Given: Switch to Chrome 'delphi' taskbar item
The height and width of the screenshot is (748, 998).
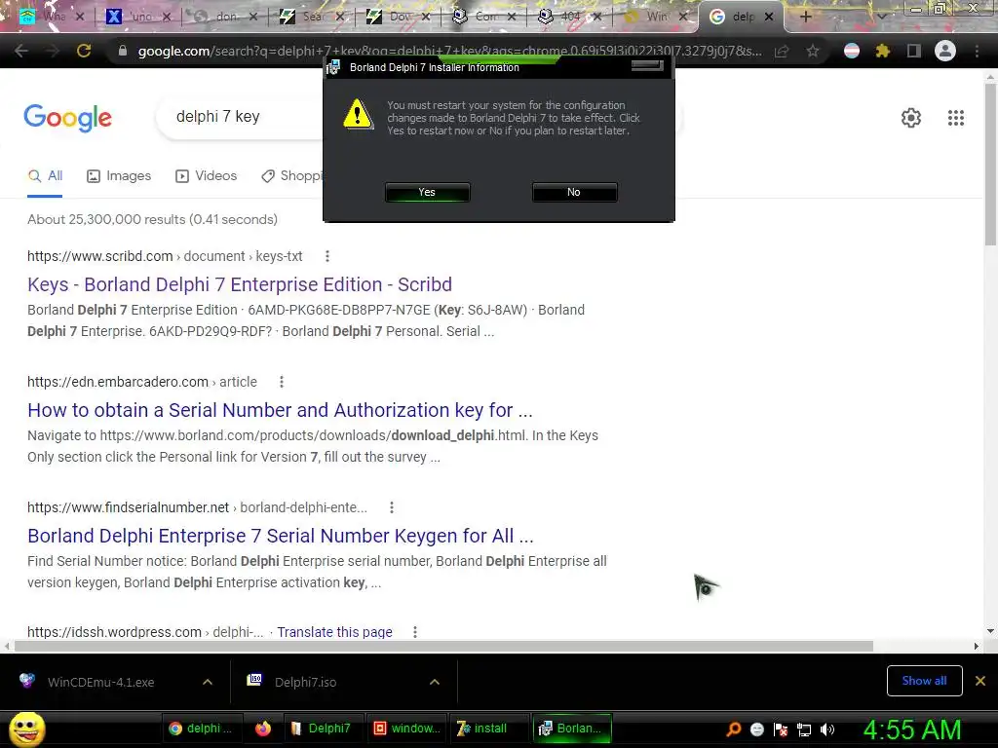Looking at the screenshot, I should (x=201, y=729).
